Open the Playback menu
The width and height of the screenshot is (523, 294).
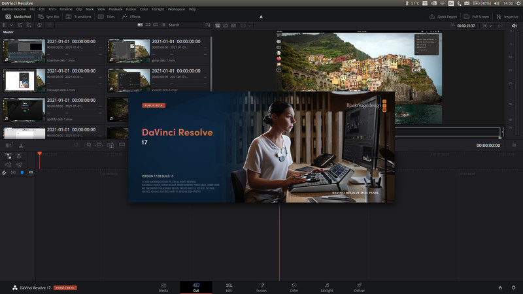[116, 9]
